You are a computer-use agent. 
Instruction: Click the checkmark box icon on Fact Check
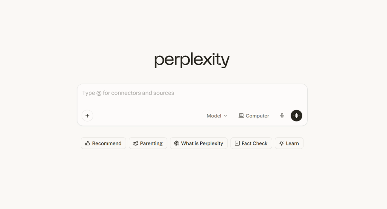point(237,143)
